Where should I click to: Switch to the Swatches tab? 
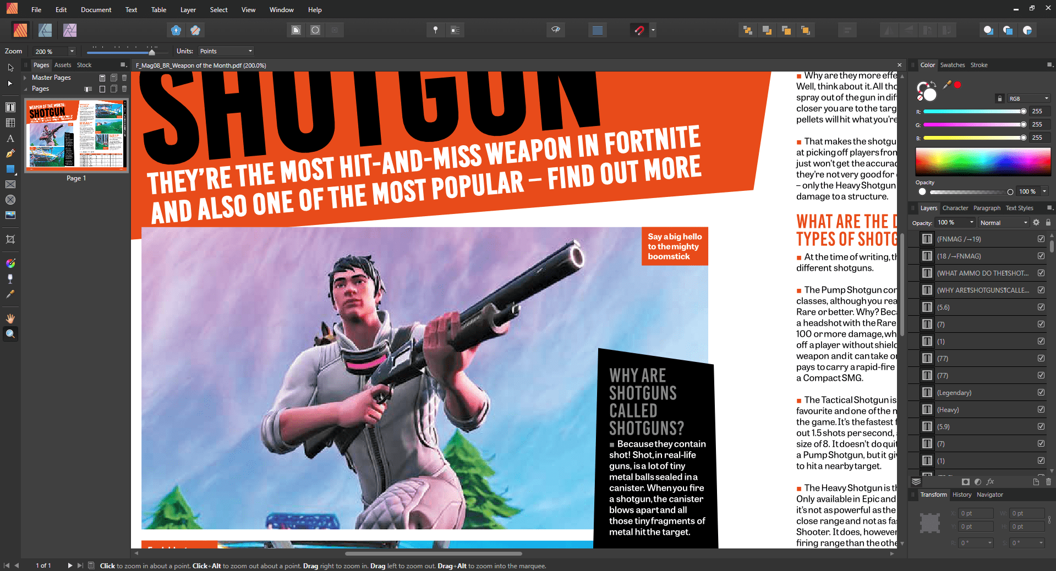point(953,65)
